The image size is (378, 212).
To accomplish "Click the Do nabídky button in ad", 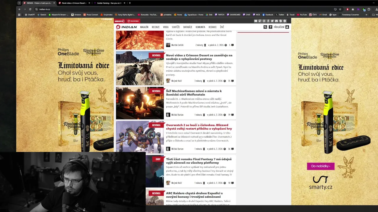I will click(x=321, y=166).
